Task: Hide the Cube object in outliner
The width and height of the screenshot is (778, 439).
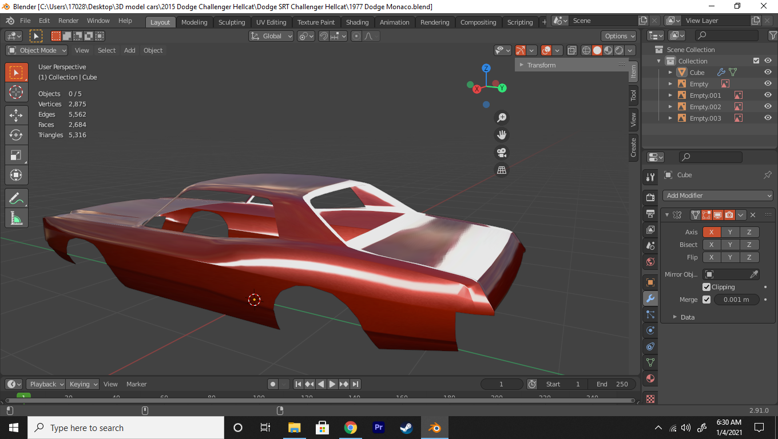Action: 768,73
